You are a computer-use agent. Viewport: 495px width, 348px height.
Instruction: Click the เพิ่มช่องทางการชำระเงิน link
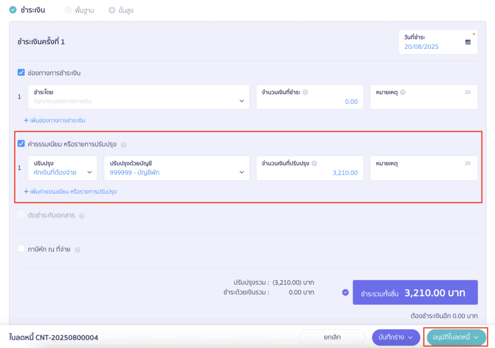[x=55, y=120]
